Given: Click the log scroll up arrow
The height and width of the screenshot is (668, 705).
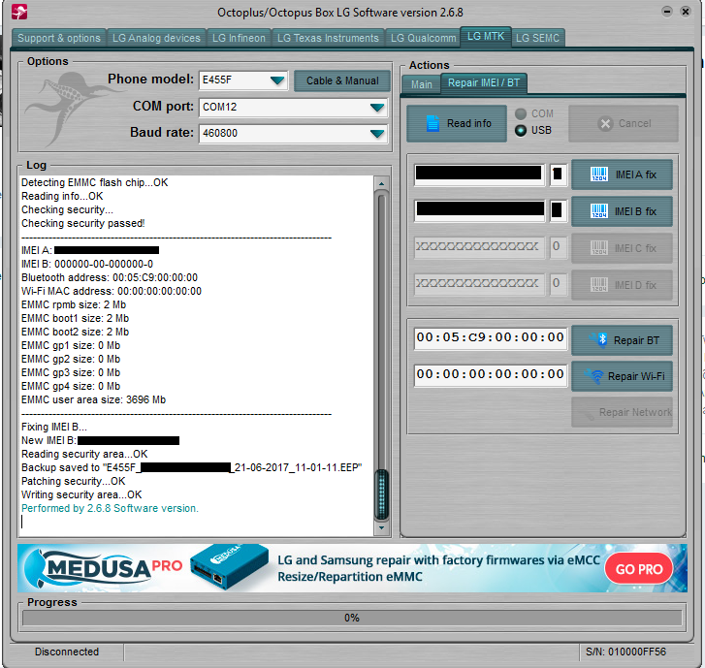Looking at the screenshot, I should pyautogui.click(x=381, y=183).
